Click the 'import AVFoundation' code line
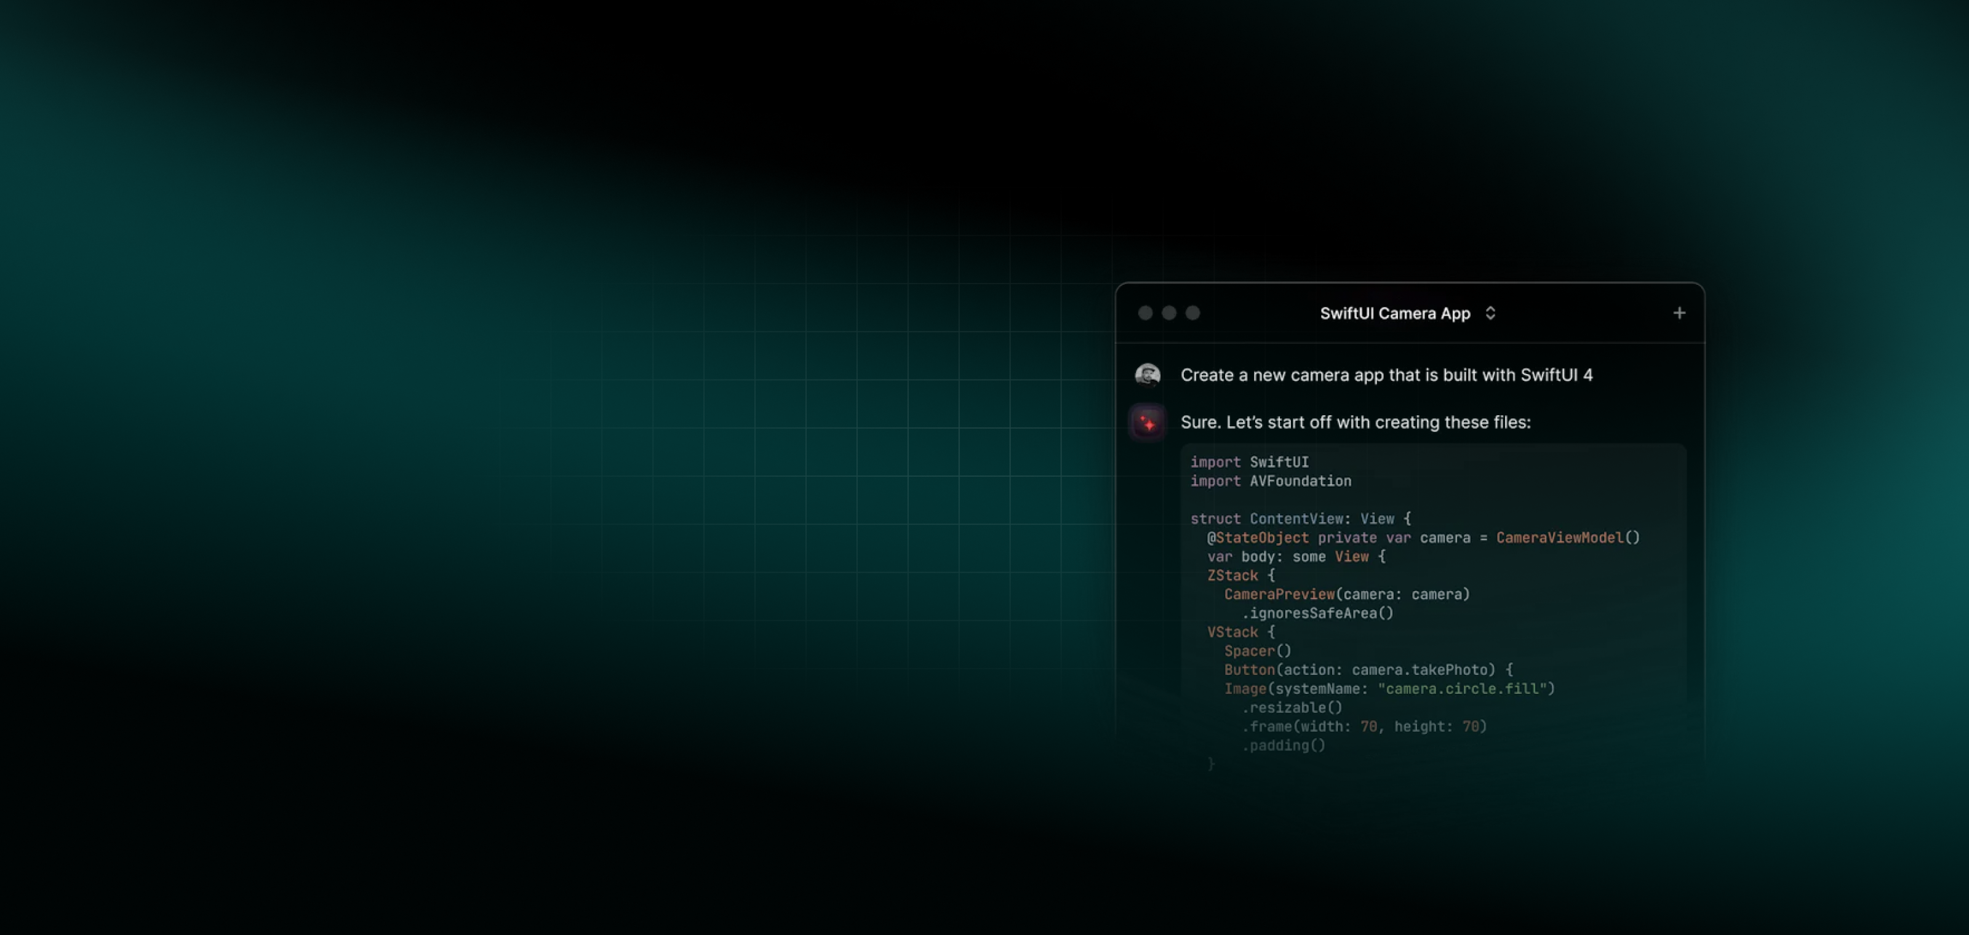 (x=1271, y=481)
